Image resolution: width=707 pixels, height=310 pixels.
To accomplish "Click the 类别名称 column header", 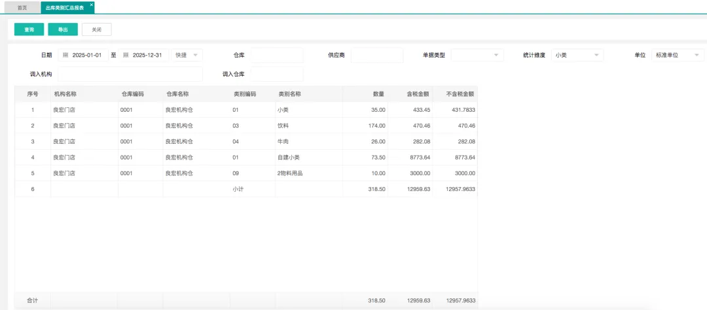I will (289, 94).
